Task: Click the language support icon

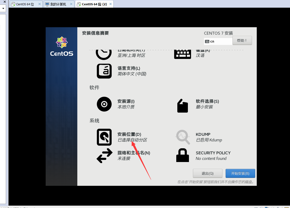Action: (104, 71)
